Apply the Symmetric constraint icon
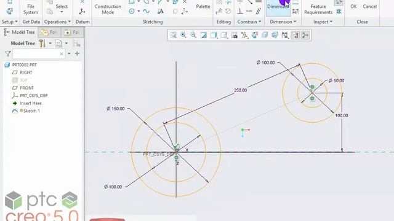This screenshot has width=394, height=221. tap(249, 11)
